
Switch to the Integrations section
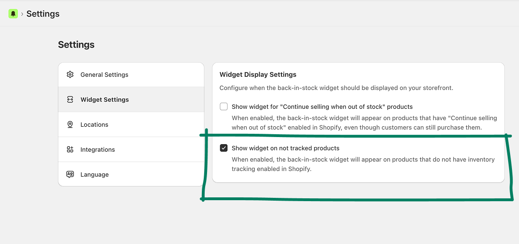click(x=97, y=149)
